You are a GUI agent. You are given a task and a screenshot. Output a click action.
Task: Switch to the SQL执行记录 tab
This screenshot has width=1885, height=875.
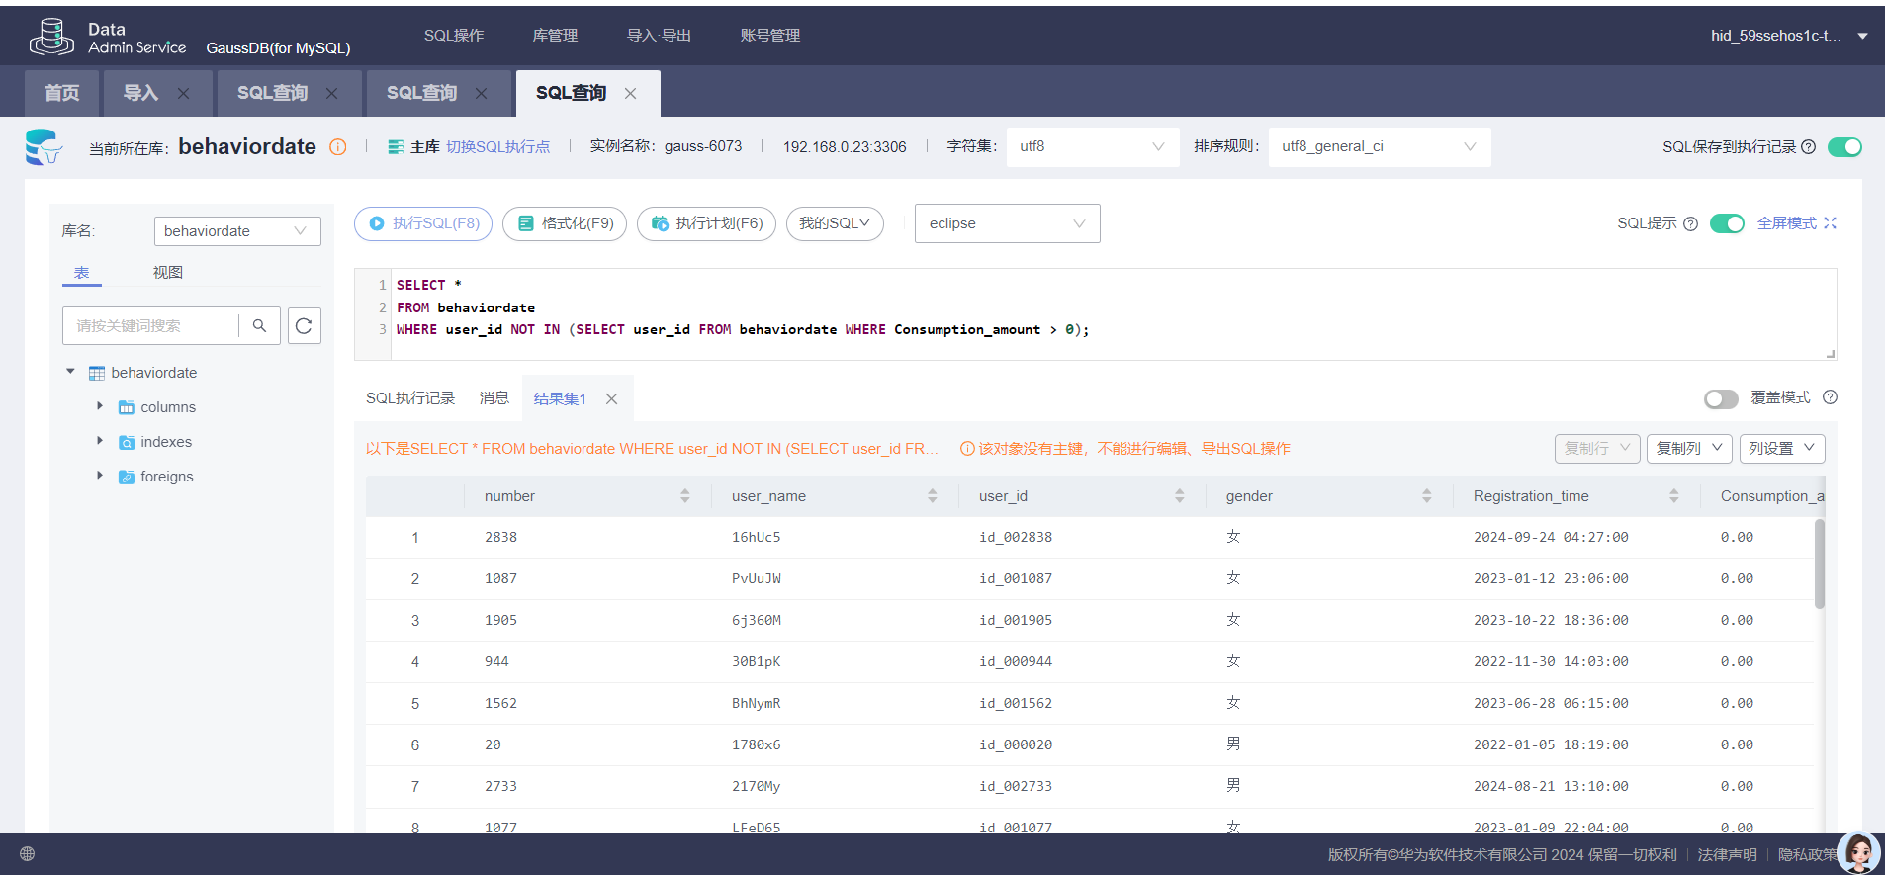410,398
